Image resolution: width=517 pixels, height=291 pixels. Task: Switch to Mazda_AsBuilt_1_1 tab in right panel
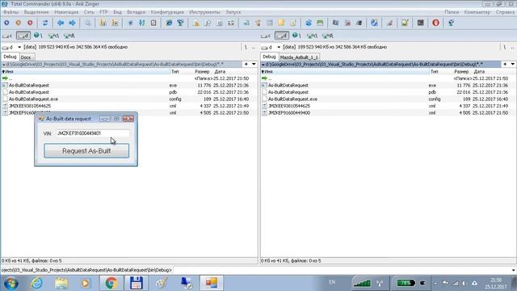pos(299,57)
